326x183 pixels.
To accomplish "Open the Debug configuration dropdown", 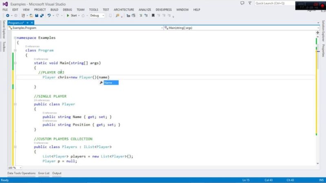I will pyautogui.click(x=97, y=15).
